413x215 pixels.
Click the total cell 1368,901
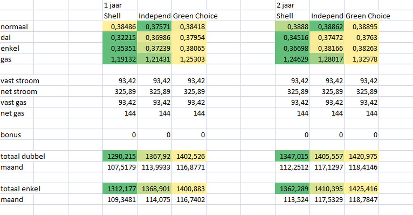pos(154,189)
